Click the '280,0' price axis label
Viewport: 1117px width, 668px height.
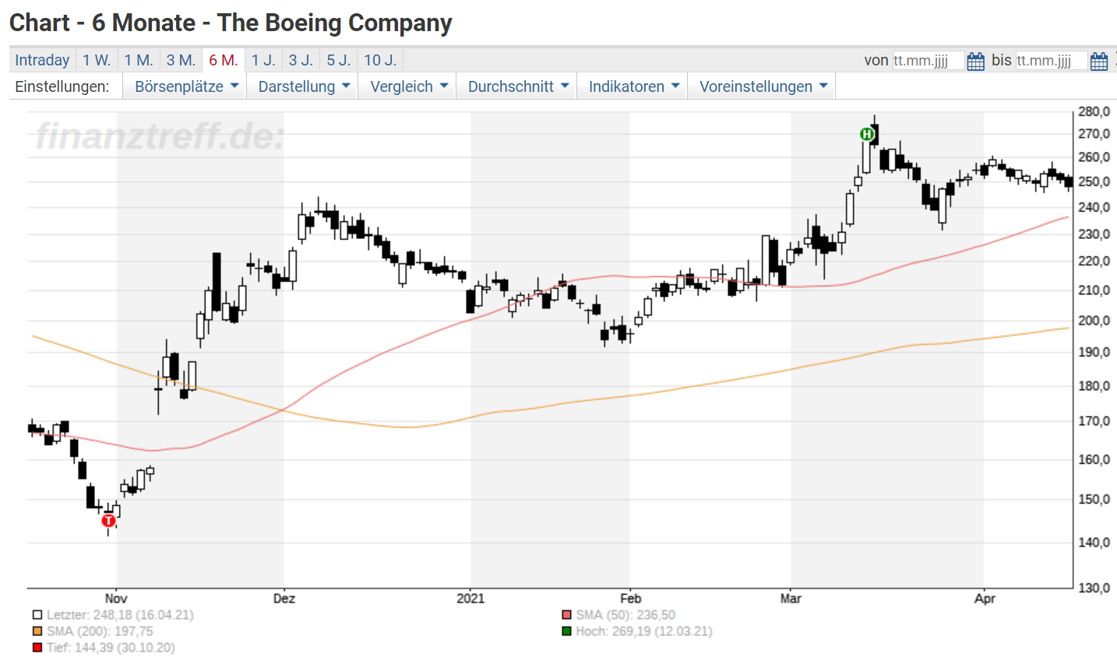pos(1094,112)
